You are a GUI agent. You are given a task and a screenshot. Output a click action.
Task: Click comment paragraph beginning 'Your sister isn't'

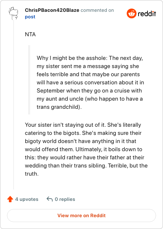(86, 149)
